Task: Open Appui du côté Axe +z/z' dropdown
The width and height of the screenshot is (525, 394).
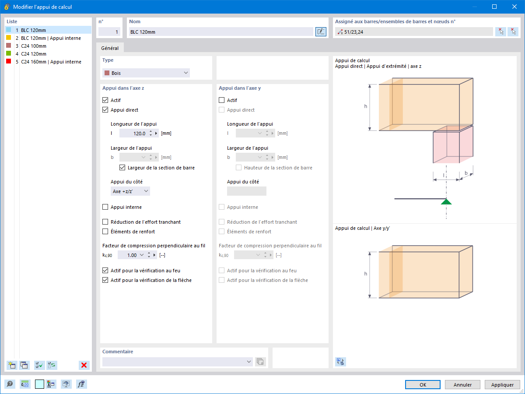Action: pos(130,191)
